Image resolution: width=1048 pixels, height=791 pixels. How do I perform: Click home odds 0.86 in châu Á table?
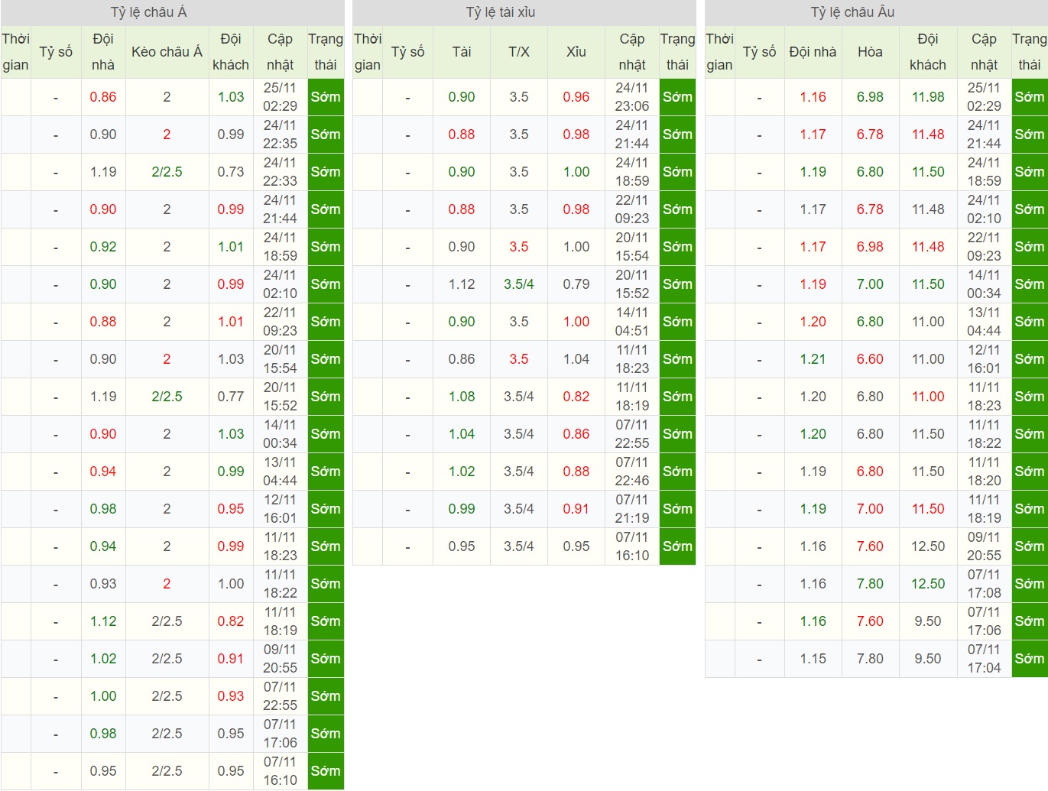103,97
